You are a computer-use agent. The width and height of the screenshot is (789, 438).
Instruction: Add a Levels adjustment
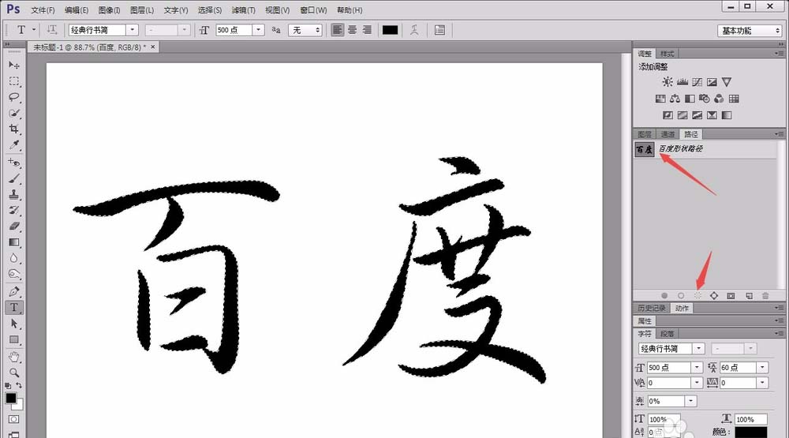point(682,82)
